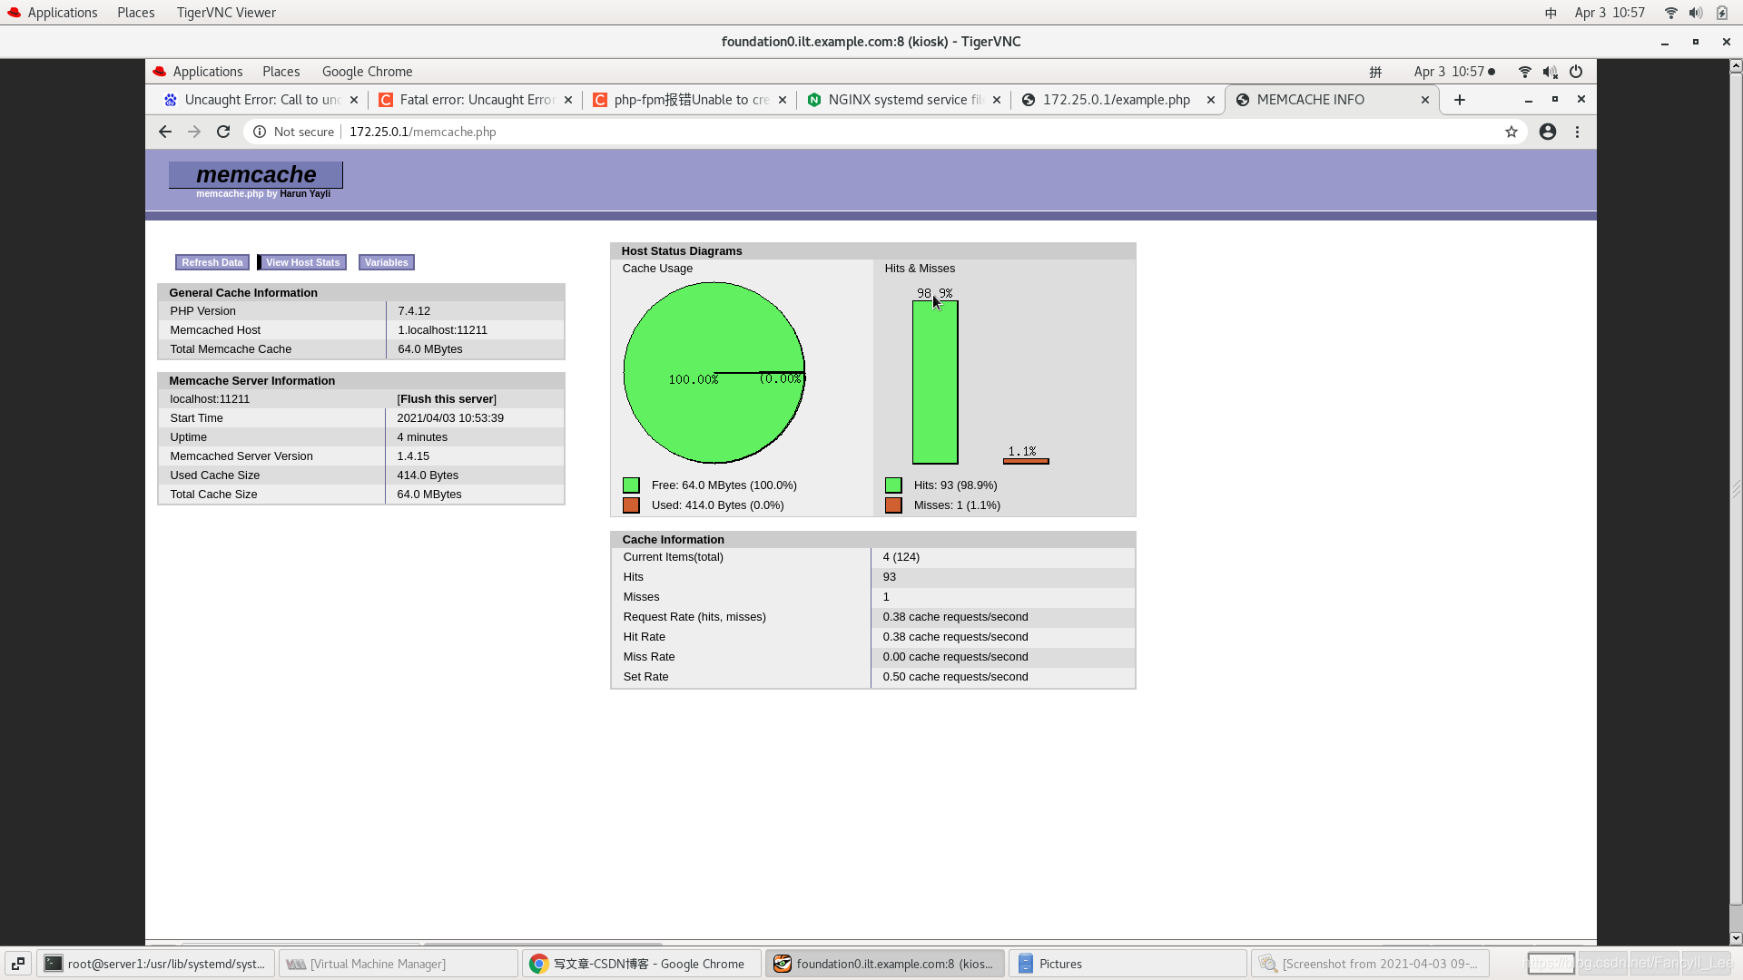Click the host input method indicator
The image size is (1743, 980).
click(1551, 13)
